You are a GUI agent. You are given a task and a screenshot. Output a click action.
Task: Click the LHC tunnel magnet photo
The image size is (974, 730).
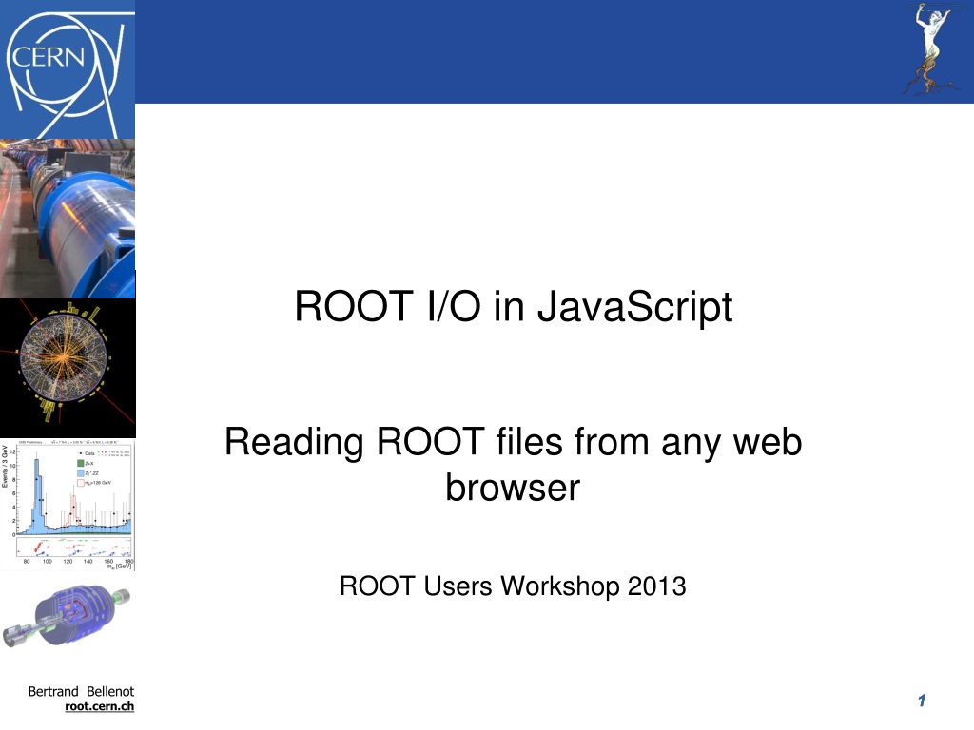click(68, 219)
